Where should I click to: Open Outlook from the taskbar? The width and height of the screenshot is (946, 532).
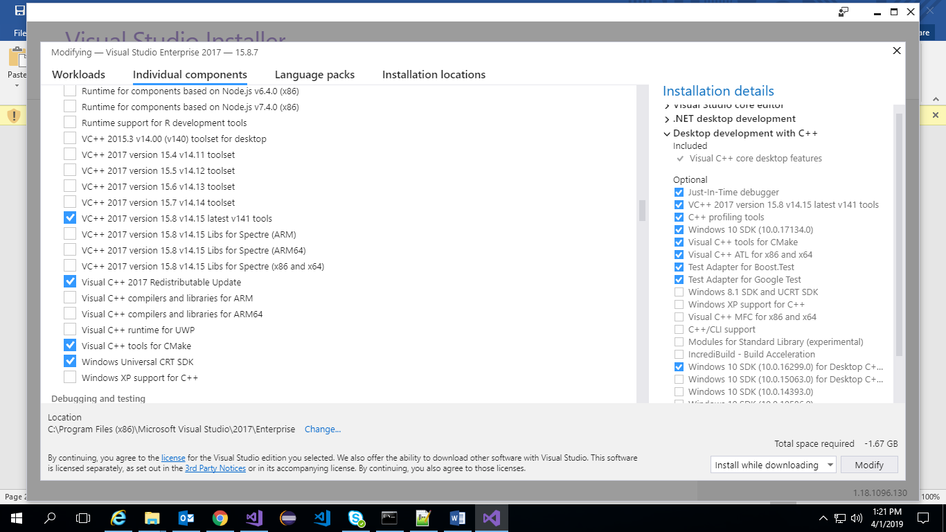coord(186,517)
